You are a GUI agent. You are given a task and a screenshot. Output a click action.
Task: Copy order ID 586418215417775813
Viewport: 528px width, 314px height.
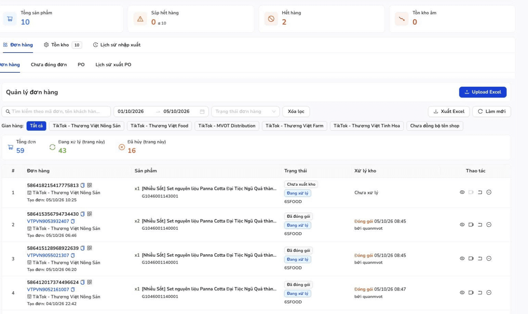[x=82, y=185]
